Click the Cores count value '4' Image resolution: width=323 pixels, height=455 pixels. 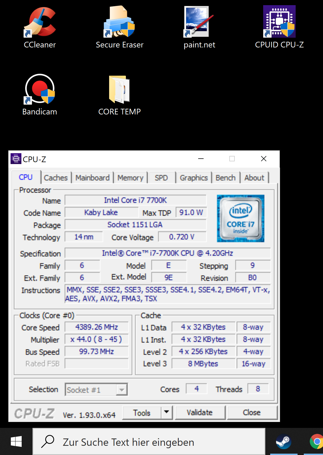click(197, 389)
